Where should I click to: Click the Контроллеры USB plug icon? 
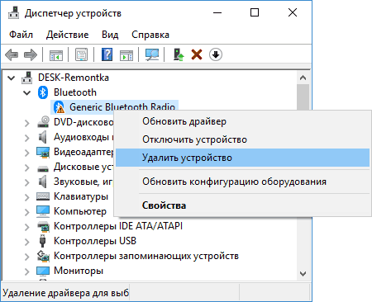(x=42, y=241)
